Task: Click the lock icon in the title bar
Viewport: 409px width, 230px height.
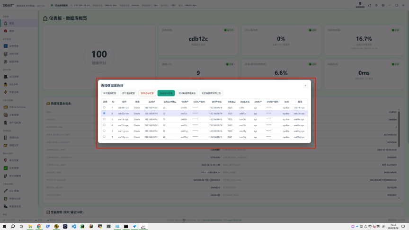Action: click(376, 5)
